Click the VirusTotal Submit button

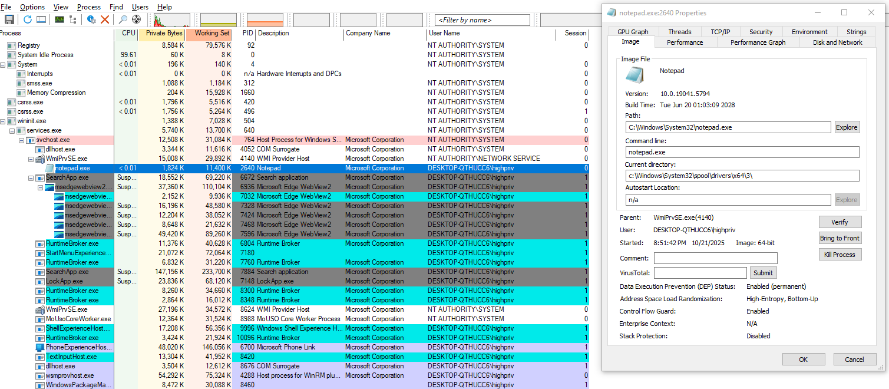[763, 273]
